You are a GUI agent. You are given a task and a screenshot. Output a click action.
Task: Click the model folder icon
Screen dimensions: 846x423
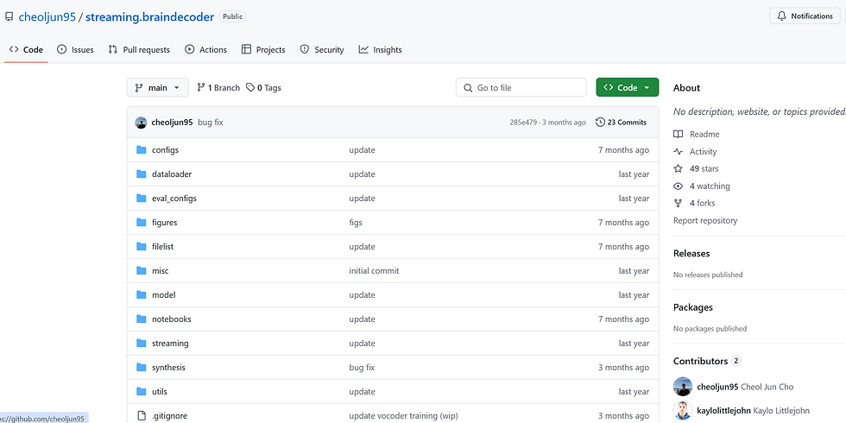coord(142,295)
